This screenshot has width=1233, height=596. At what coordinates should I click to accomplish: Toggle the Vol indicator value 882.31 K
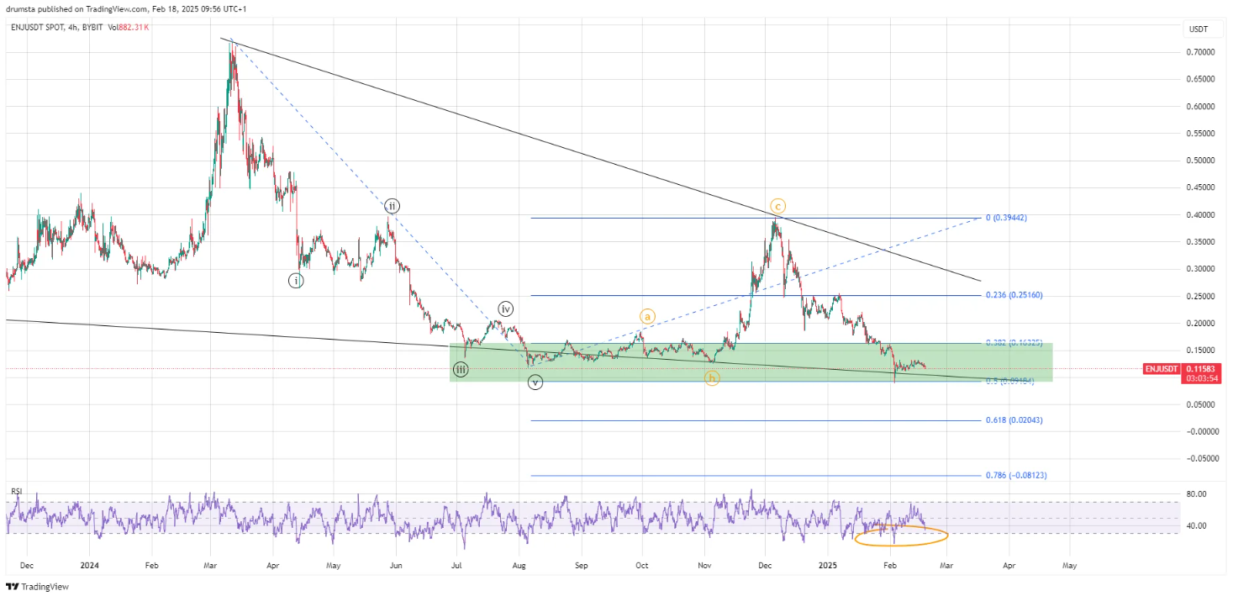point(132,26)
